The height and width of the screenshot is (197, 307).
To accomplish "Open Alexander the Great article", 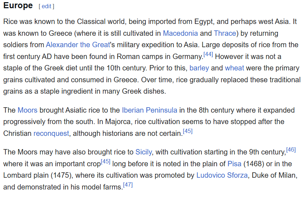I will point(78,45).
